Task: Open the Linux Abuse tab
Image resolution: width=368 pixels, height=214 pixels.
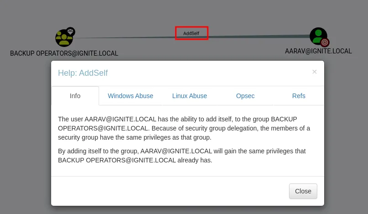Action: 189,96
